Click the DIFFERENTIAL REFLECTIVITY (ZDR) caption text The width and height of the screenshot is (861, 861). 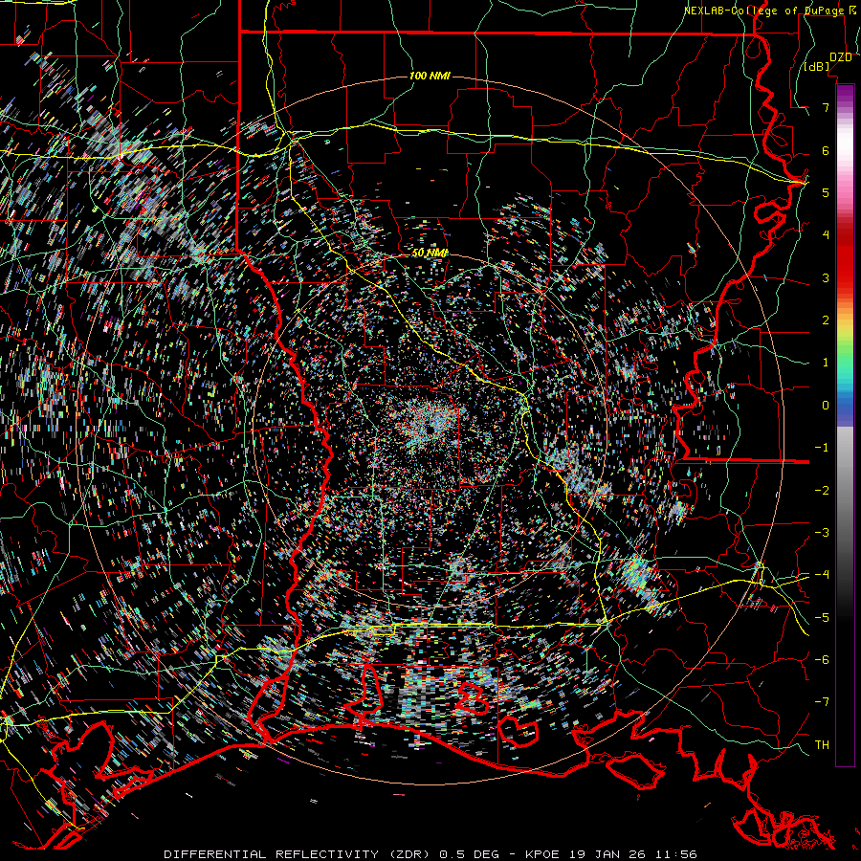(x=298, y=854)
